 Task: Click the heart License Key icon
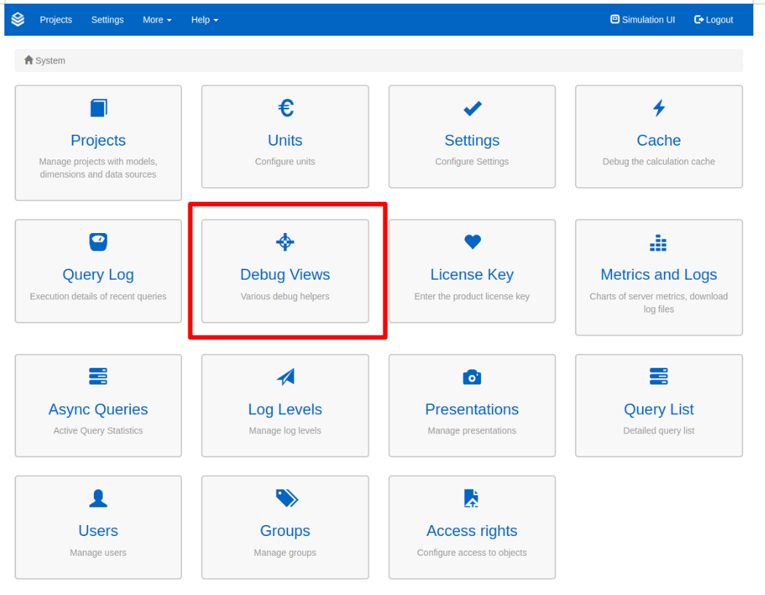[x=472, y=242]
